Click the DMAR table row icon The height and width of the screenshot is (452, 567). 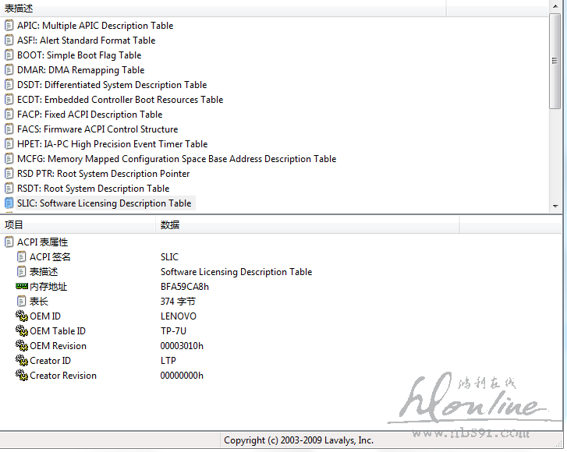click(x=9, y=70)
